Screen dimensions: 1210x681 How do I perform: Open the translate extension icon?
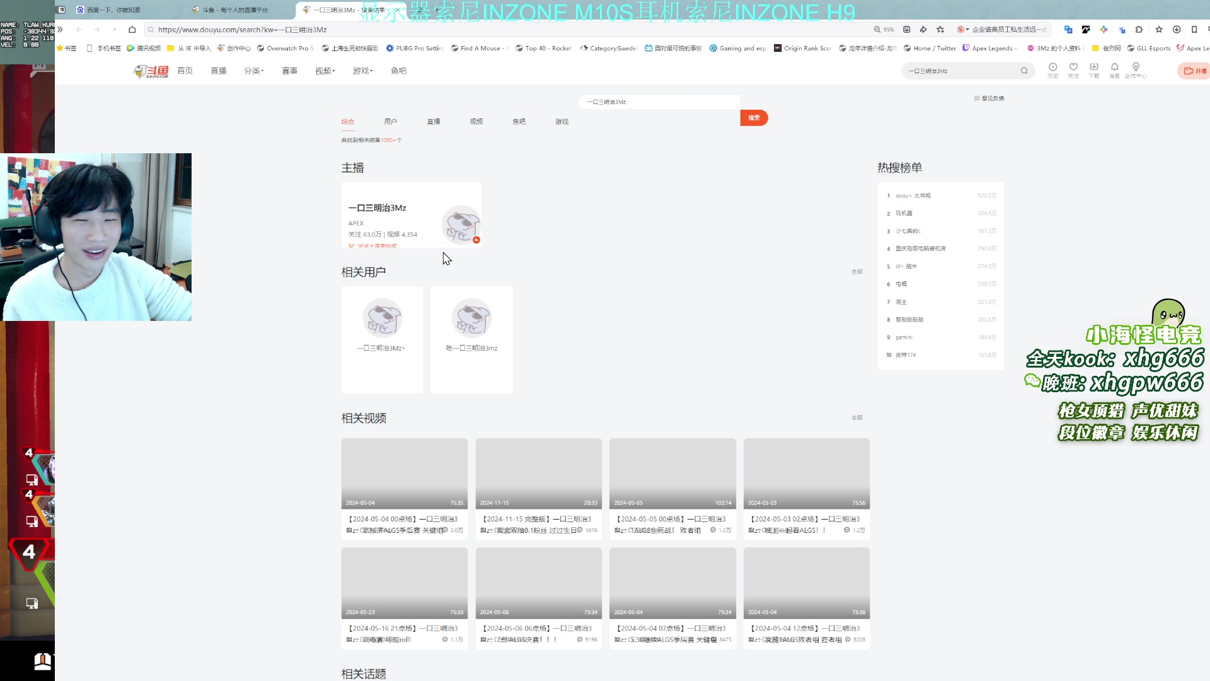[x=1068, y=30]
